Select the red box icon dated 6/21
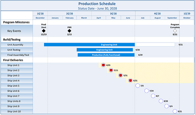The height and width of the screenshot is (115, 195). pos(130,81)
